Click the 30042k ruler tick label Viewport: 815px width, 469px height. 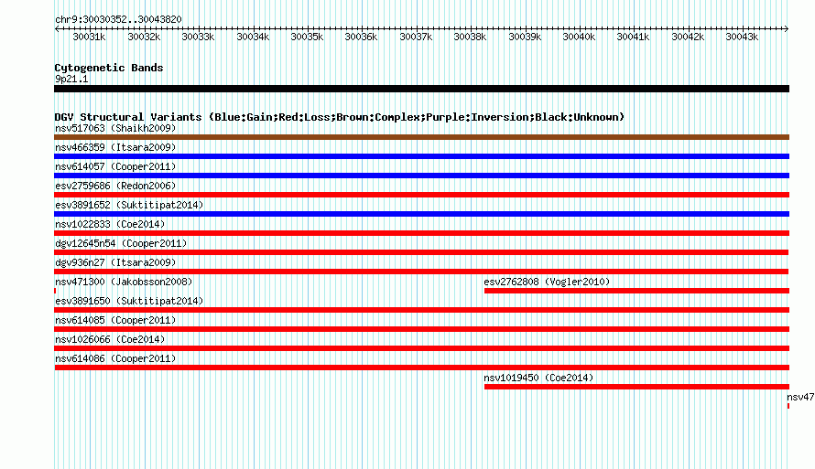(x=689, y=37)
